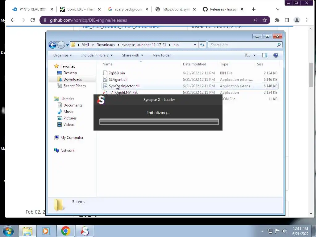Expand the view options dropdown arrow
The width and height of the screenshot is (316, 237).
254,55
